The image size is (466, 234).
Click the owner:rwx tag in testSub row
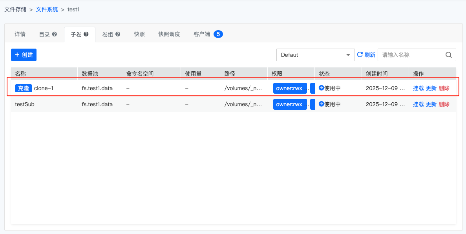289,104
